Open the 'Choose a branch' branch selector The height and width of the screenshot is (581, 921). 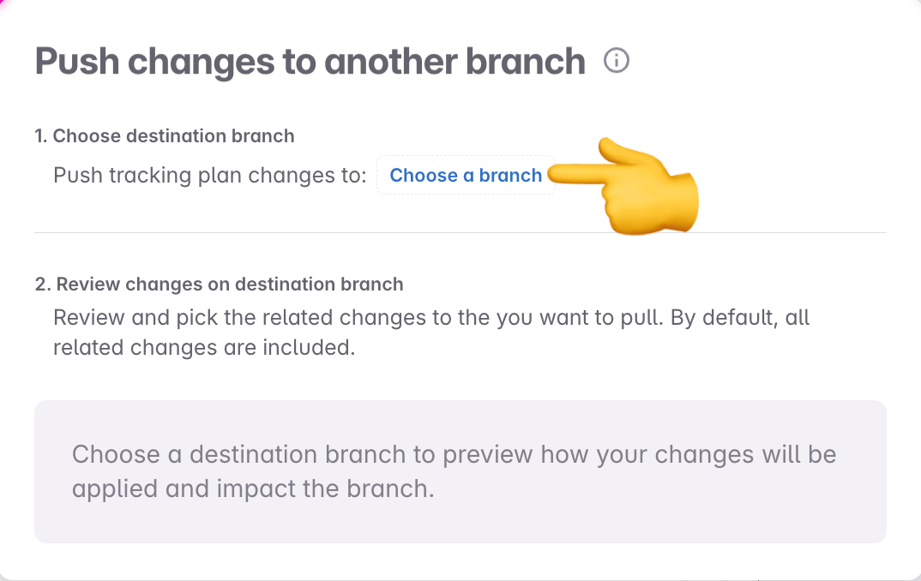point(466,175)
